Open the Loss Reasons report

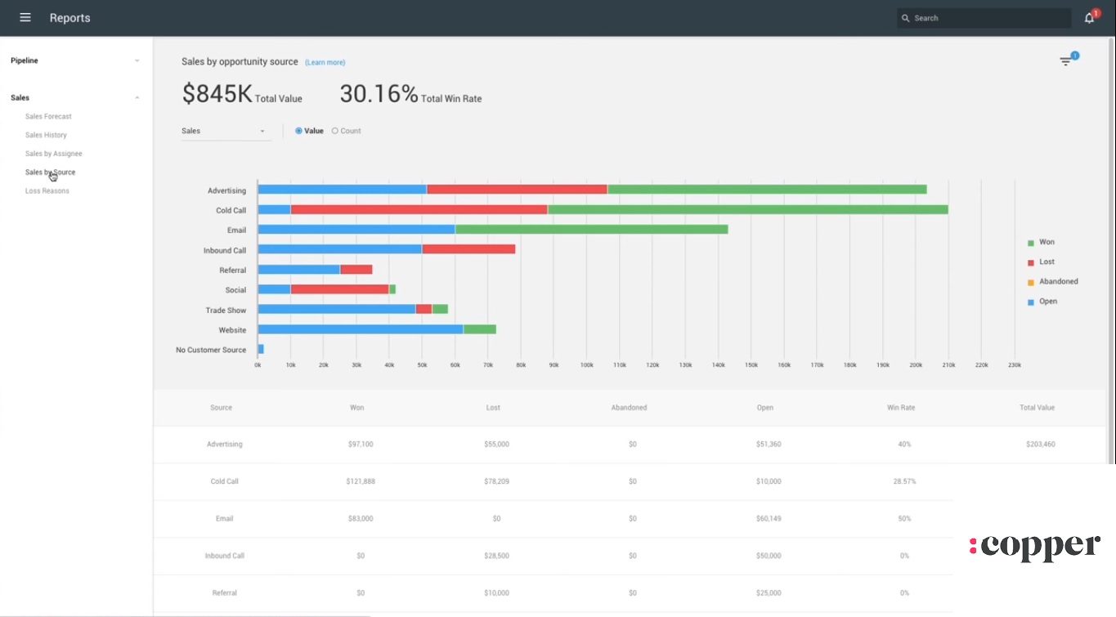pos(47,190)
